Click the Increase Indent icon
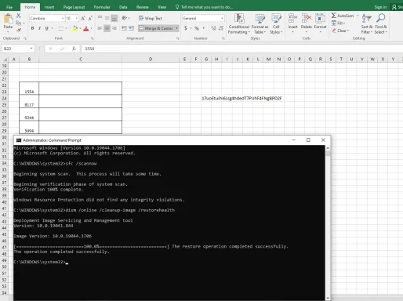The width and height of the screenshot is (403, 301). pyautogui.click(x=131, y=28)
